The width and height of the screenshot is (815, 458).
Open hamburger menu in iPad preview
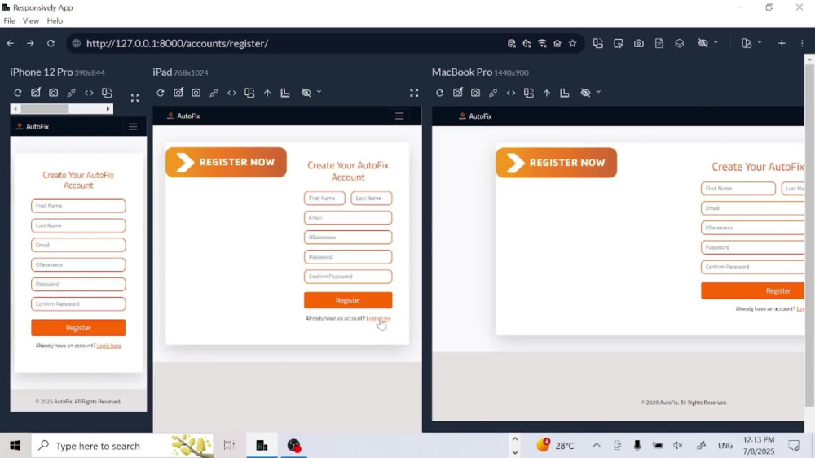399,116
